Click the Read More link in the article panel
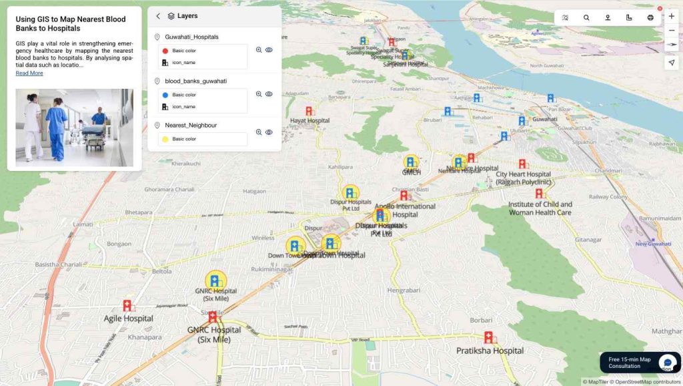Image resolution: width=683 pixels, height=386 pixels. tap(29, 73)
